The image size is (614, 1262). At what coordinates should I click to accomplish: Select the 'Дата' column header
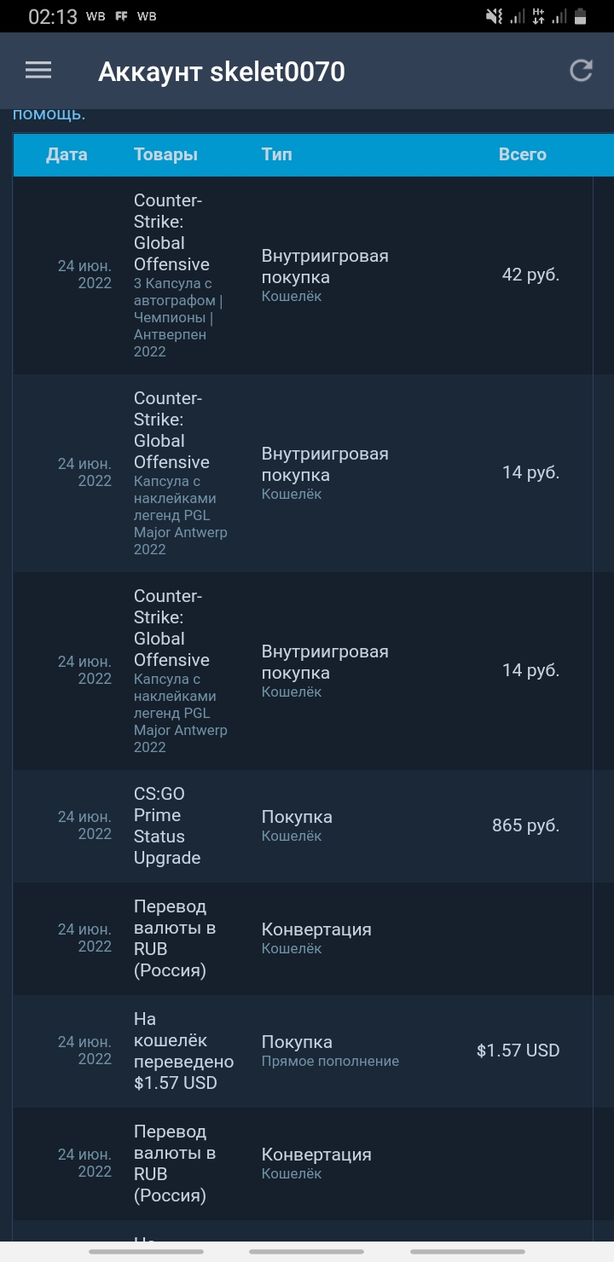(x=67, y=154)
